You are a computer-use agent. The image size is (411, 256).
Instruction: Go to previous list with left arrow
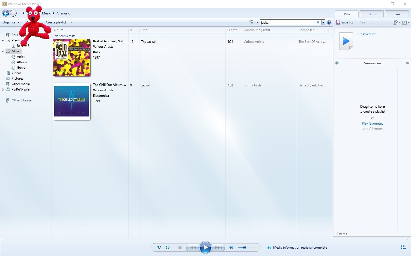pos(337,63)
